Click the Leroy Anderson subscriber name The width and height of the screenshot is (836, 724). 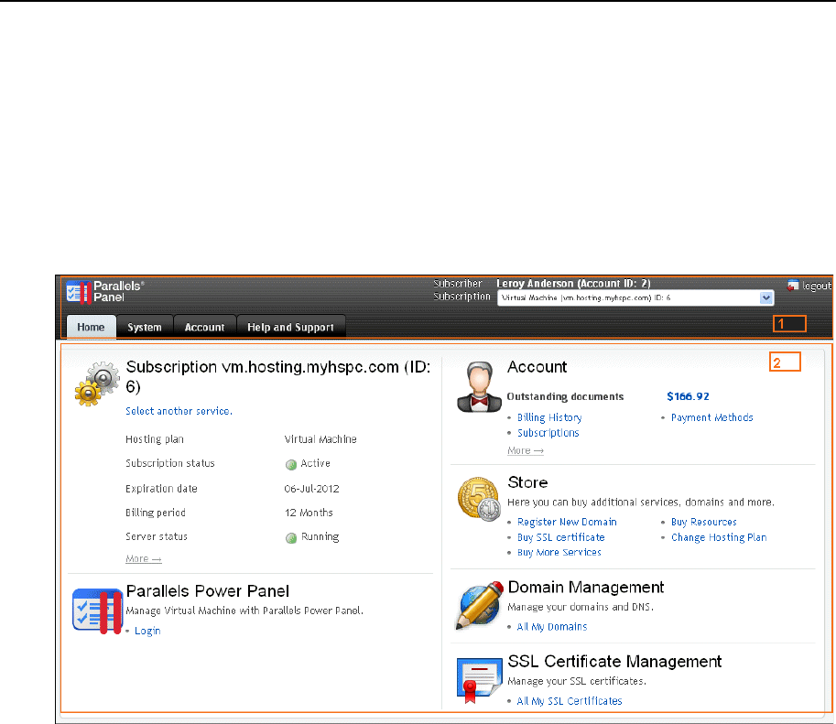pyautogui.click(x=573, y=284)
